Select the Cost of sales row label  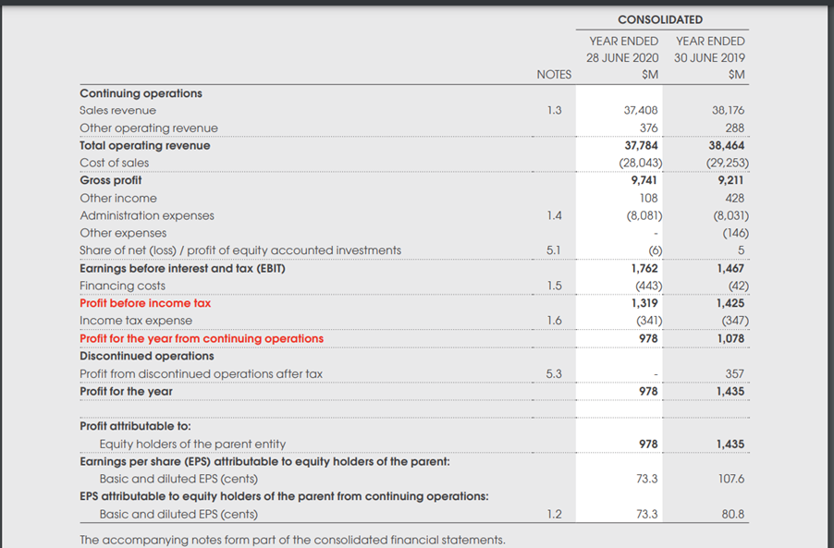[x=114, y=162]
